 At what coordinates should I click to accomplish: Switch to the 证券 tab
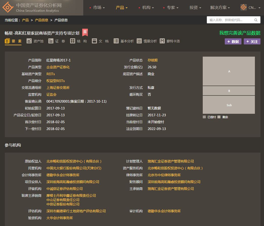coord(57,41)
